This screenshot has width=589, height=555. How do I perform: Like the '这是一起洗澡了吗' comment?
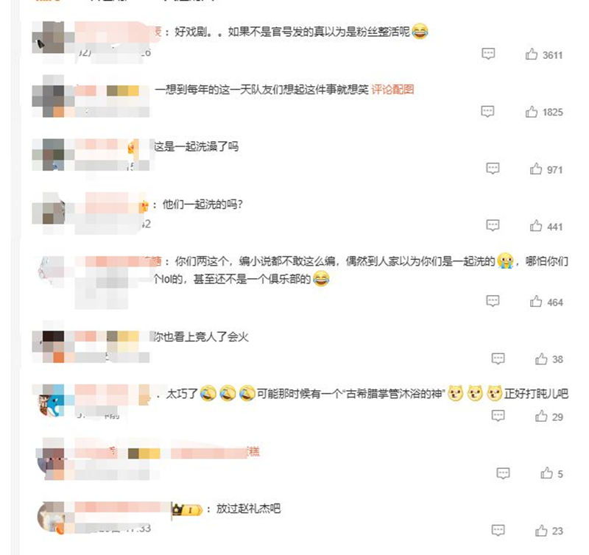pos(536,169)
